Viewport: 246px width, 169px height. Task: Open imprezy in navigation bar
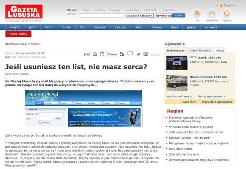[x=100, y=27]
